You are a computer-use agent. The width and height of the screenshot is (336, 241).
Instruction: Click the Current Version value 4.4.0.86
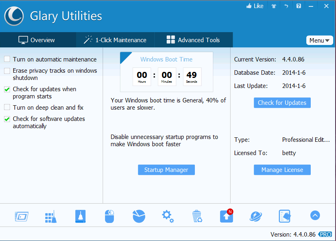point(293,59)
